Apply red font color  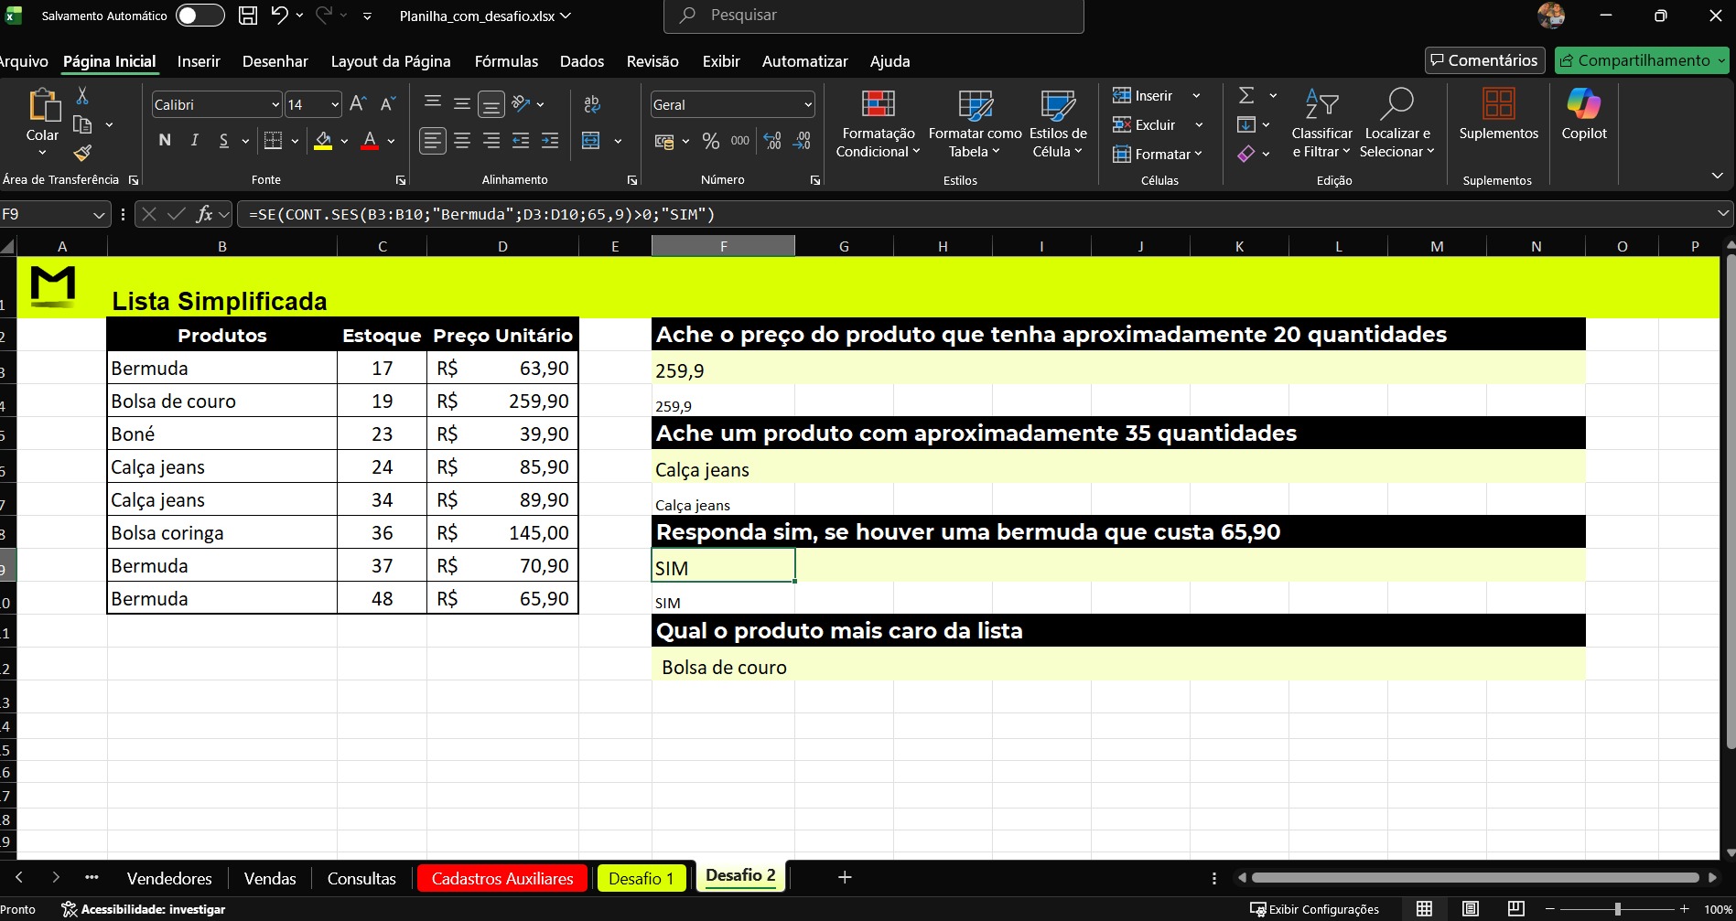[x=370, y=141]
